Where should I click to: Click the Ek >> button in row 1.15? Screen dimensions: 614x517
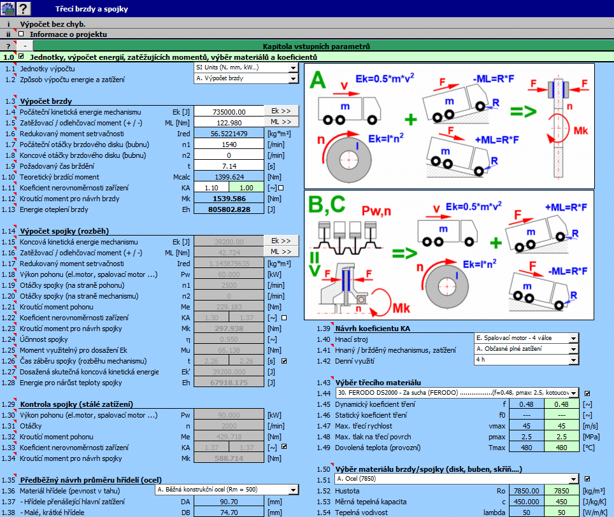pyautogui.click(x=281, y=241)
